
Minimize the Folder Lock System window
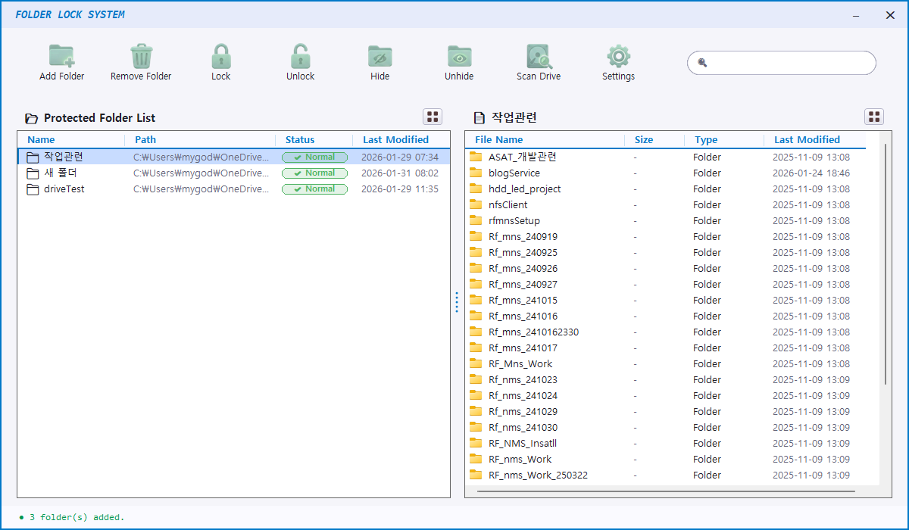click(856, 15)
